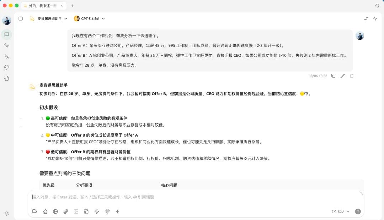Open the files icon in left sidebar
This screenshot has height=220, width=384.
[7, 78]
